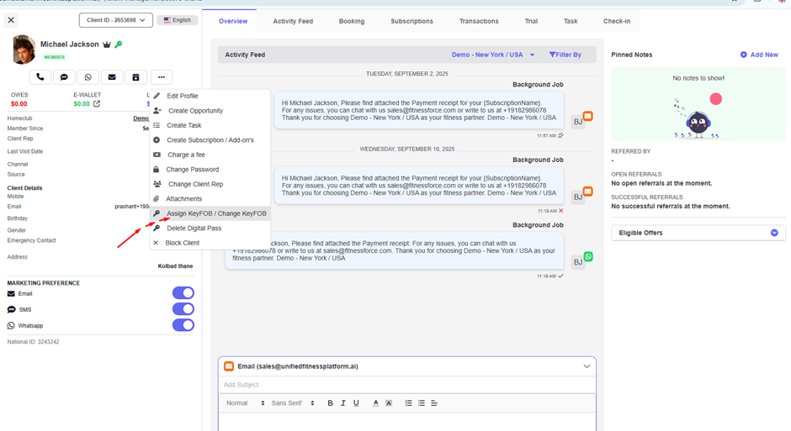Click the Bold formatting icon

(x=331, y=402)
